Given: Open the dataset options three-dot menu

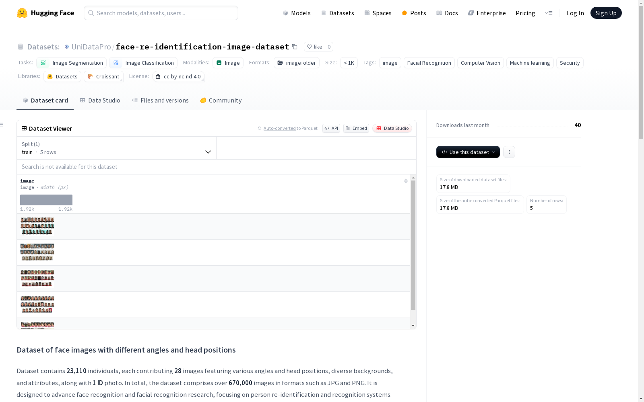Looking at the screenshot, I should 509,152.
